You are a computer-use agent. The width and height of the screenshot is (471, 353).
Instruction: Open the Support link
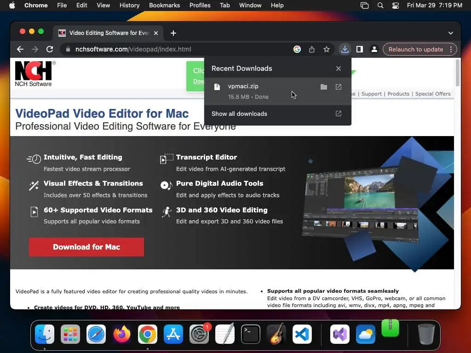coord(372,94)
